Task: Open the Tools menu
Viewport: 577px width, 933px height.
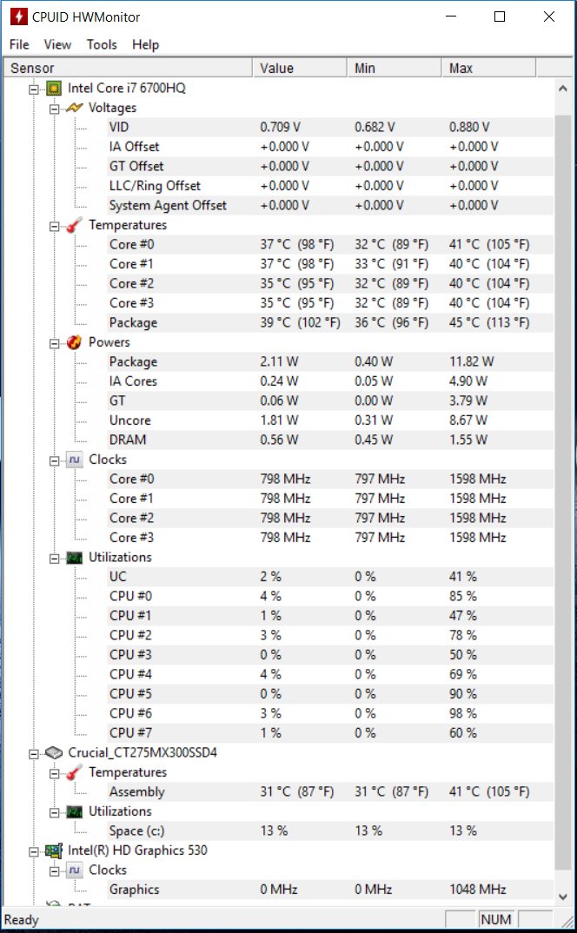Action: (x=102, y=44)
